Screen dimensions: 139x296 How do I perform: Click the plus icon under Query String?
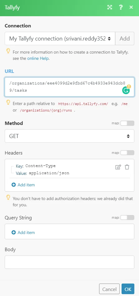tap(14, 232)
